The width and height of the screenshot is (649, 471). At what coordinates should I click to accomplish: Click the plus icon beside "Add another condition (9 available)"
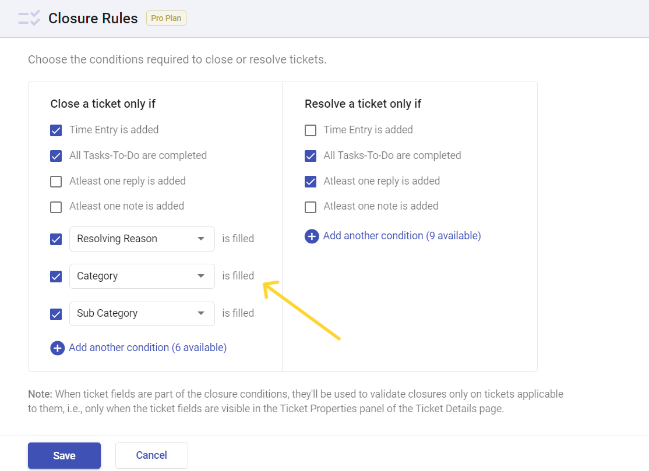[312, 236]
